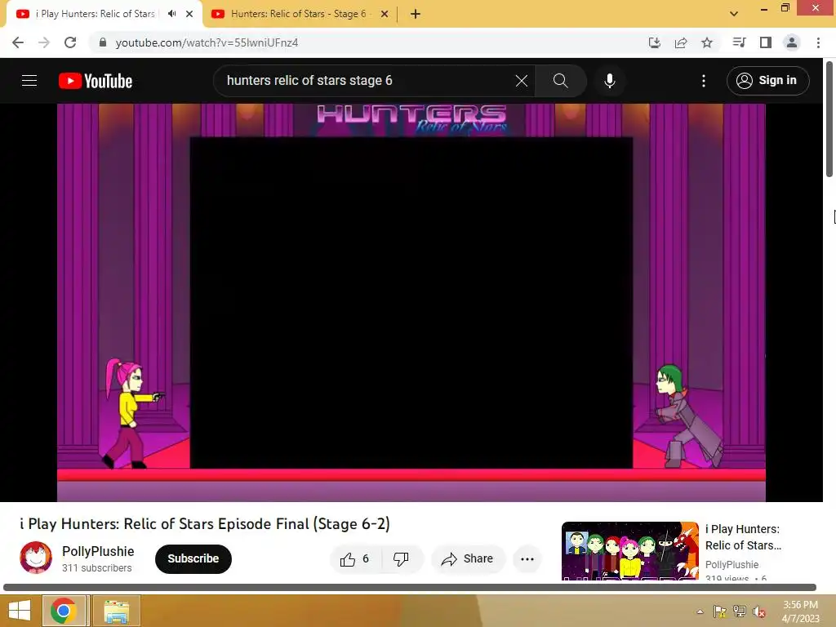Go forward in browser history
836x627 pixels.
[44, 42]
